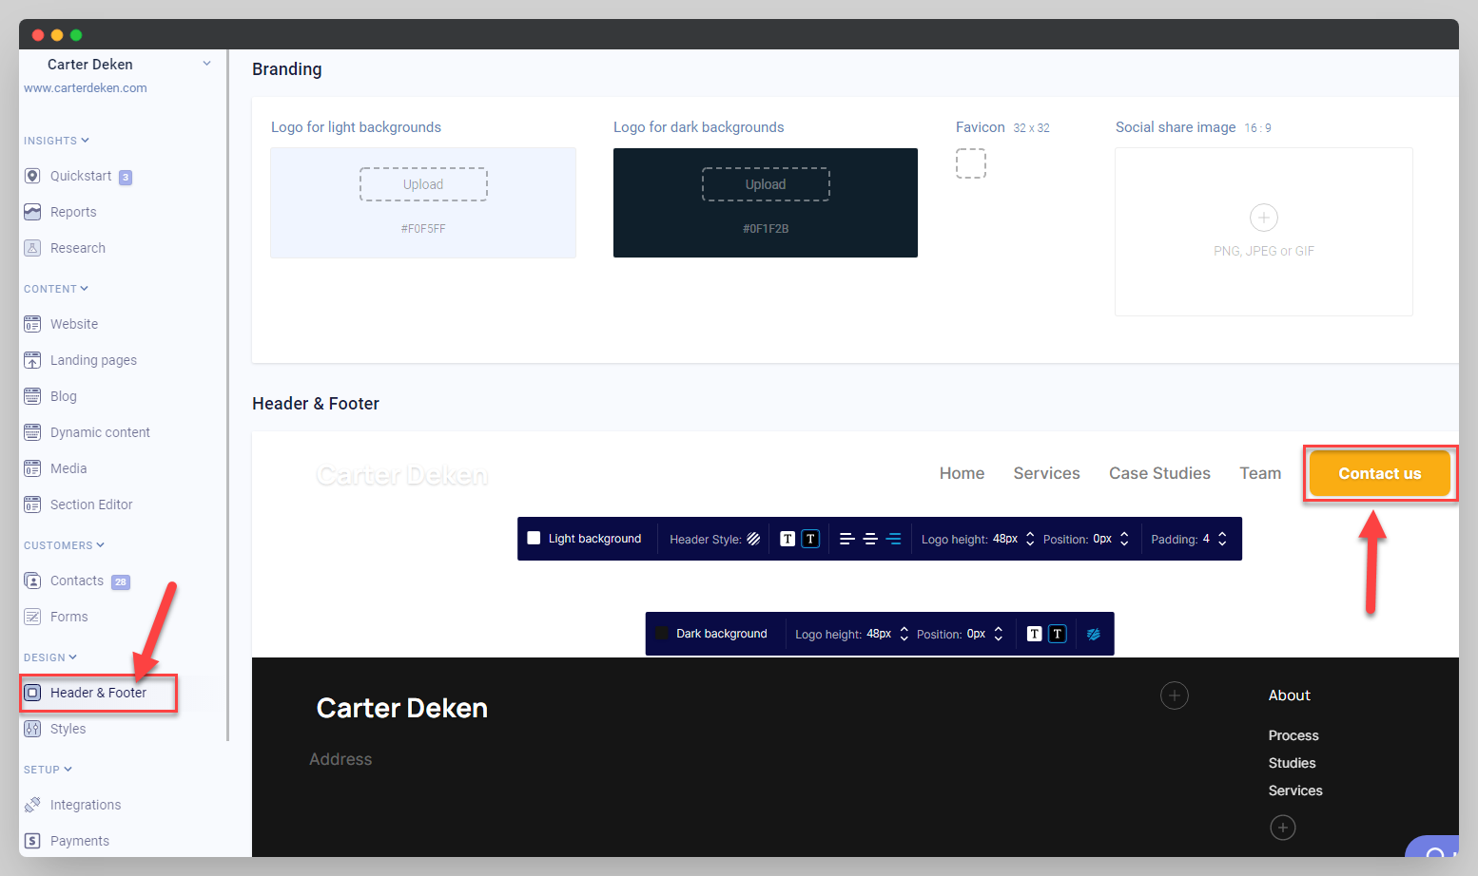Viewport: 1478px width, 876px height.
Task: Increase Logo height using the stepper
Action: point(1030,533)
